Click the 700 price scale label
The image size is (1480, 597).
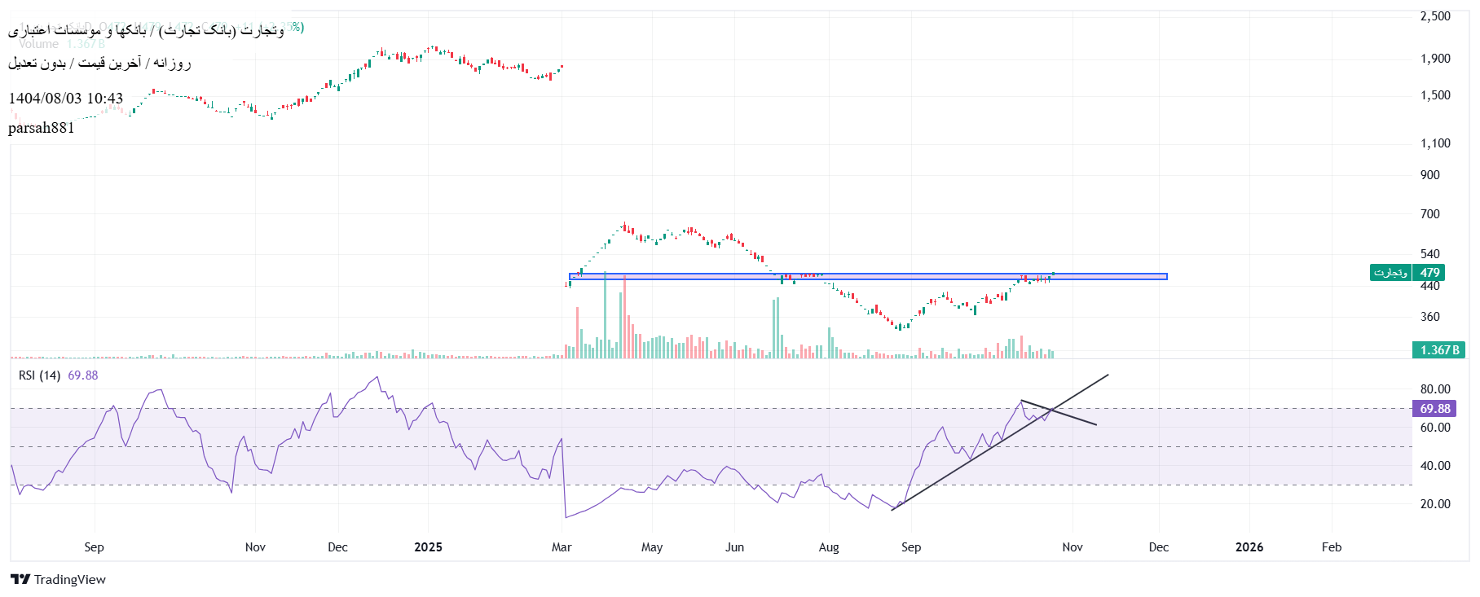coord(1429,214)
